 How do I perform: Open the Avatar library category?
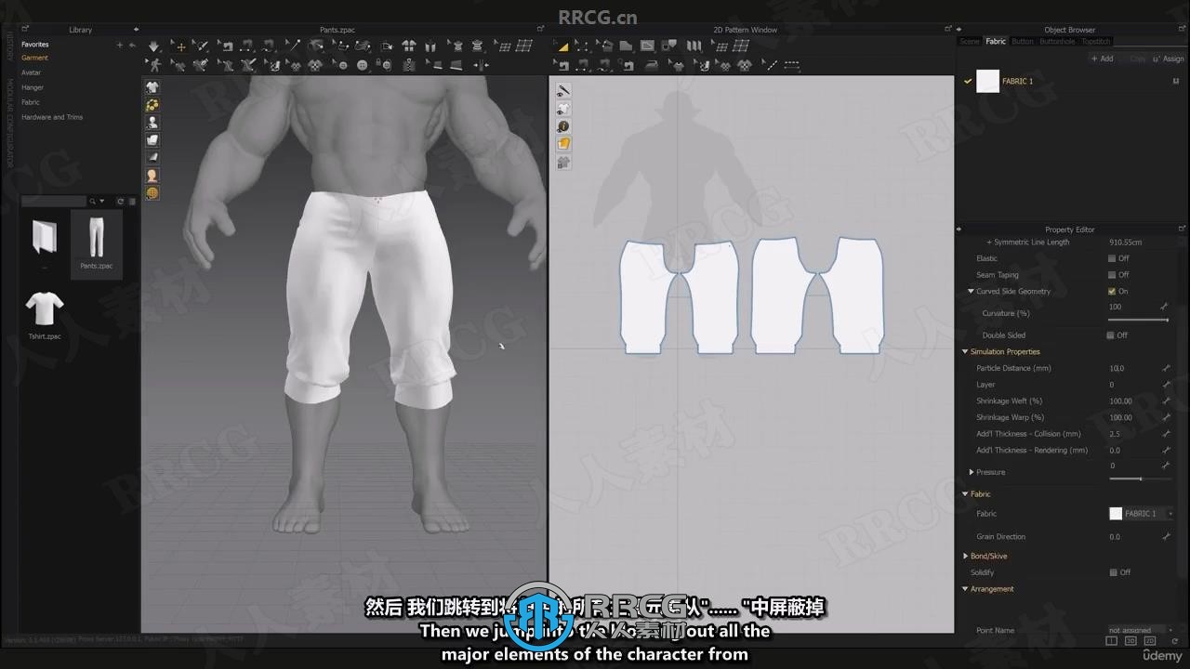(32, 72)
